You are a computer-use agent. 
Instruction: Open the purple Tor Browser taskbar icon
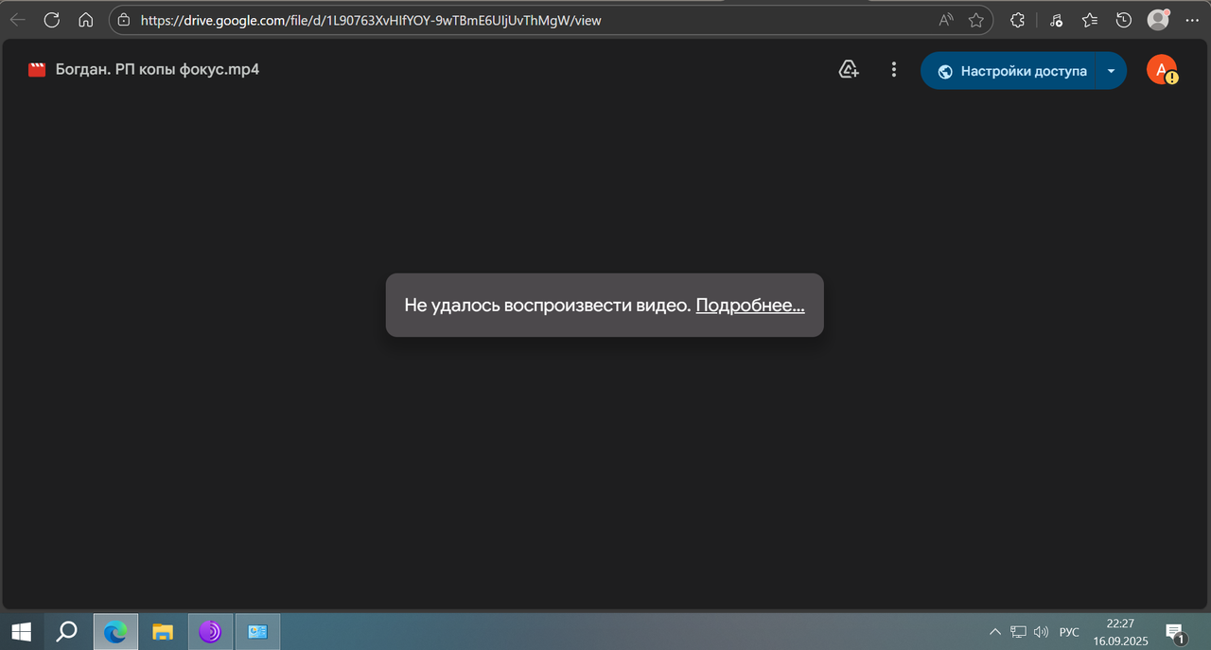tap(210, 631)
